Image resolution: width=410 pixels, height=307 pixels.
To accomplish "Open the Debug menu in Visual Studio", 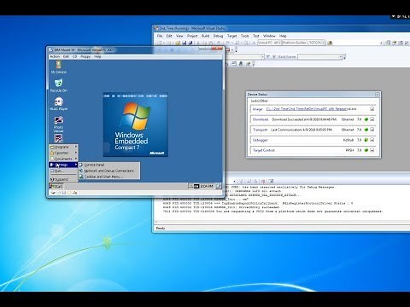I will 218,36.
